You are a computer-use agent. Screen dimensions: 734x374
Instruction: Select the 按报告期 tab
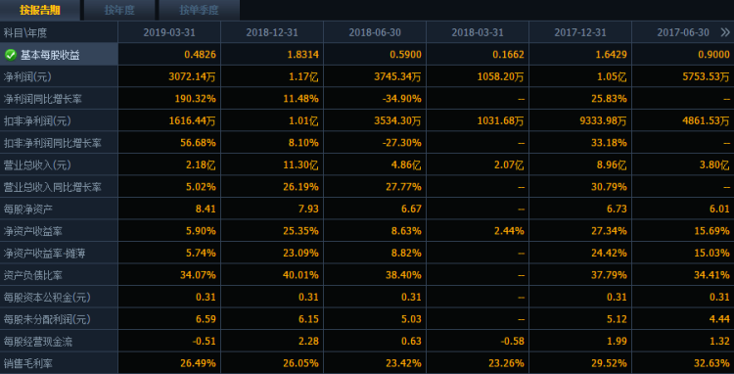pyautogui.click(x=40, y=10)
